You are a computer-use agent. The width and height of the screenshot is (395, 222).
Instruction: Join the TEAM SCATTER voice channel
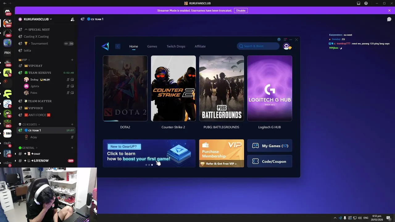[x=46, y=101]
